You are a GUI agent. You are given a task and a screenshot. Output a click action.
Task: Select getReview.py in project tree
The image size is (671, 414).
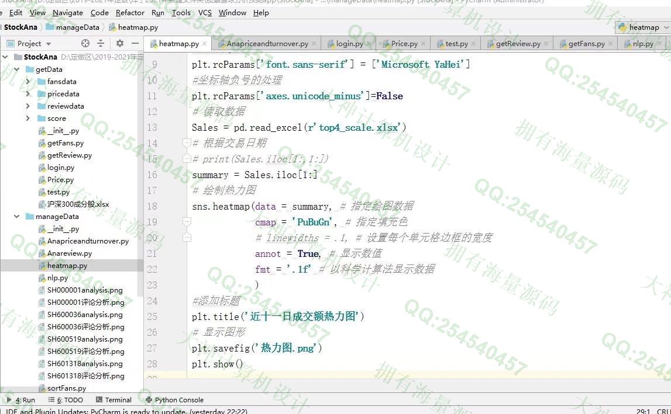[70, 155]
